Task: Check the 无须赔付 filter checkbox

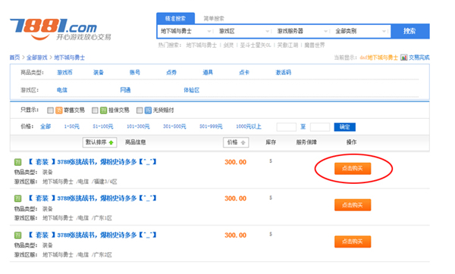Action: 140,111
